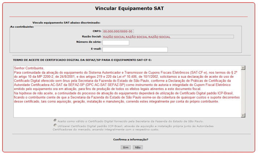The image size is (258, 154).
Task: Click the "CNPJ:" label
Action: point(97,31)
